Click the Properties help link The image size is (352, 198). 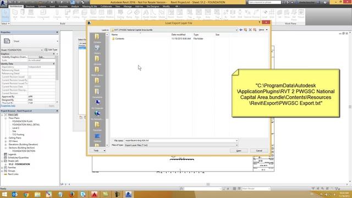coord(8,106)
